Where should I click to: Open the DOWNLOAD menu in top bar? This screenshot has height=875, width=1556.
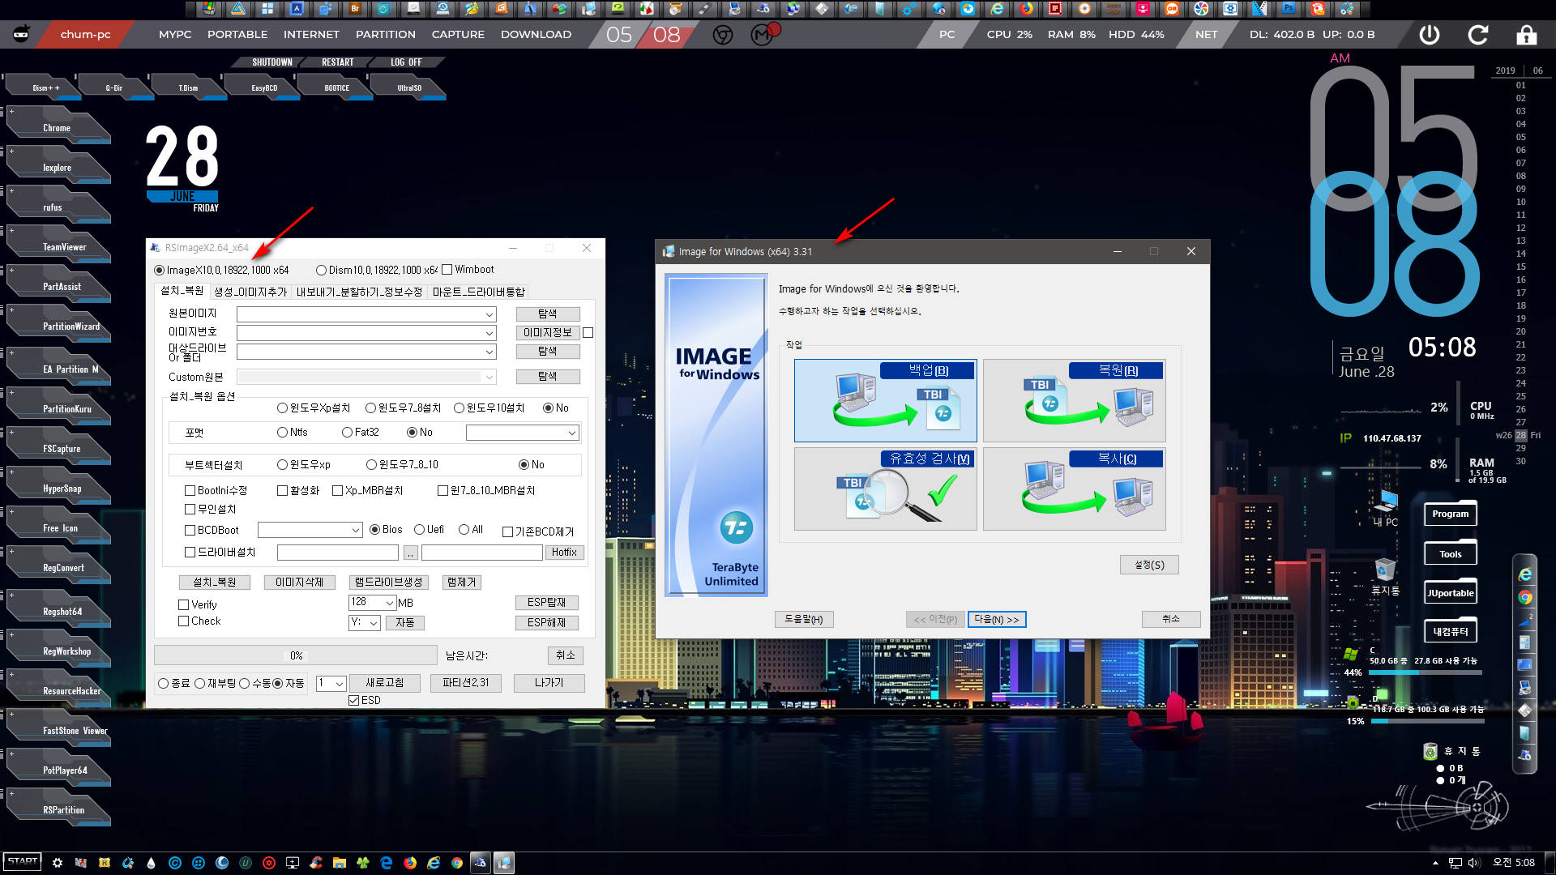(x=536, y=35)
